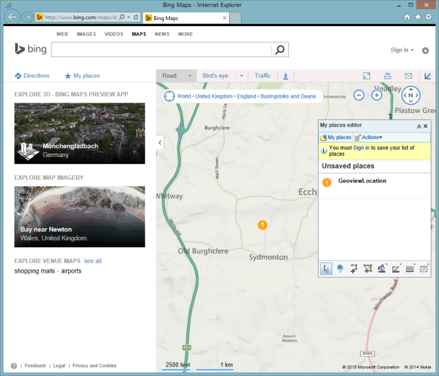Open Privacy and Cookies link
Image resolution: width=439 pixels, height=376 pixels.
pyautogui.click(x=94, y=366)
